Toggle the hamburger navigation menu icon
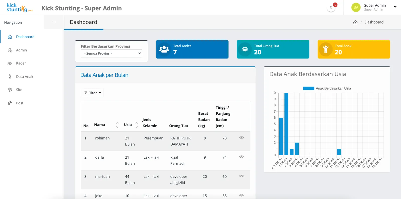Viewport: 401px width, 199px height. click(x=54, y=22)
